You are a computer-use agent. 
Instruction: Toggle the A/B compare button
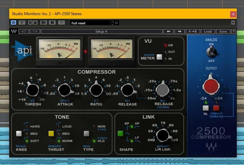point(44,23)
